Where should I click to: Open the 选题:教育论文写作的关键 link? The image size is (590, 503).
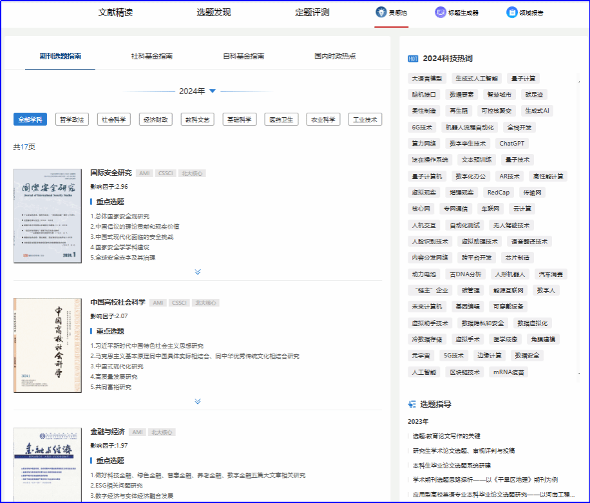446,436
